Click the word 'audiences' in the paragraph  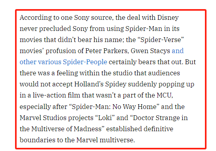(164, 73)
